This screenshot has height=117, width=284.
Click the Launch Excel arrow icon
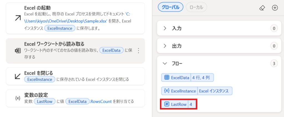(x=17, y=18)
